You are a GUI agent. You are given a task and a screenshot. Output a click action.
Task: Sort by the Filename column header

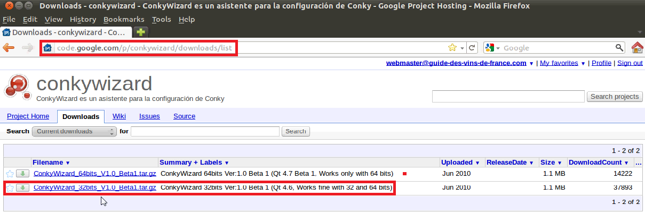(x=51, y=162)
